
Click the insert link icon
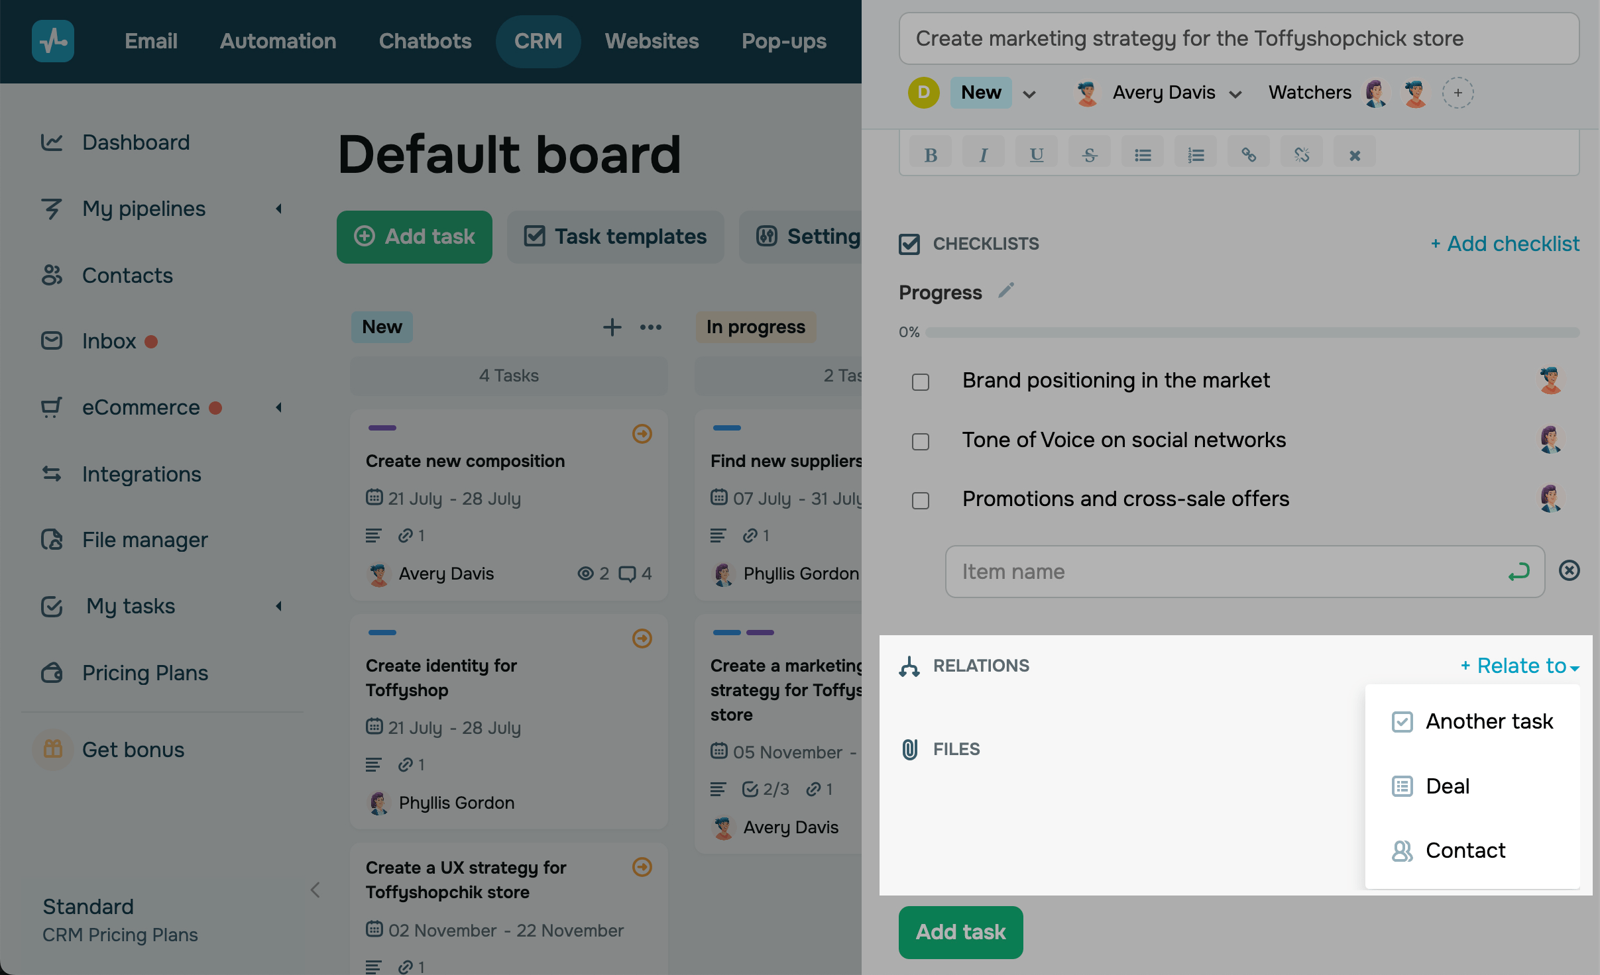pos(1249,155)
